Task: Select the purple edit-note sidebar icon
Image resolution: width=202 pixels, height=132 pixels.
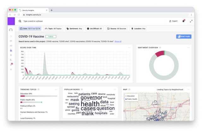Action: (x=11, y=51)
